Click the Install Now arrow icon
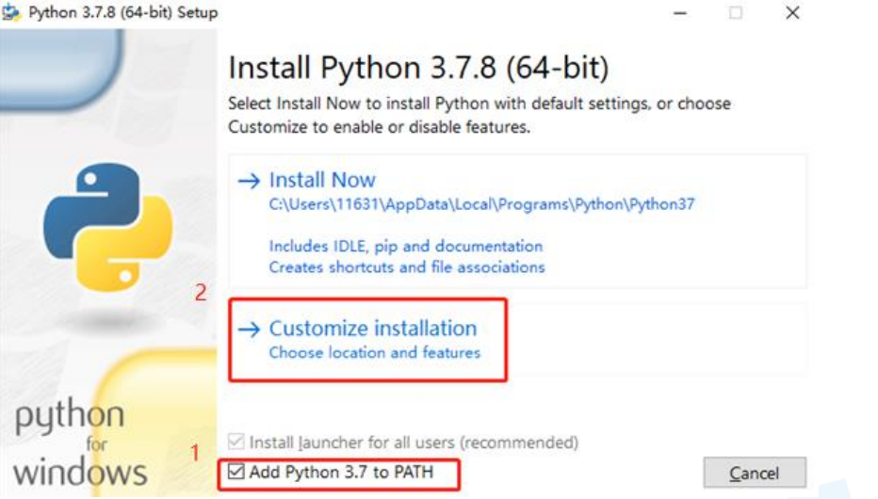The width and height of the screenshot is (878, 499). coord(249,181)
